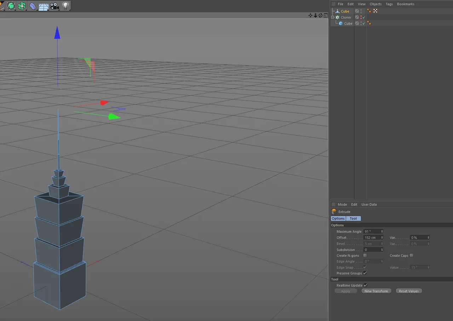Viewport: 453px width, 321px height.
Task: Uncheck the Realtime Update checkbox
Action: [366, 285]
